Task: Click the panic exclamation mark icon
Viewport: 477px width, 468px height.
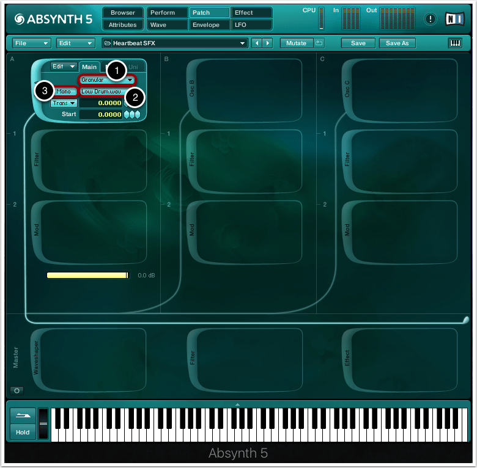Action: [430, 19]
